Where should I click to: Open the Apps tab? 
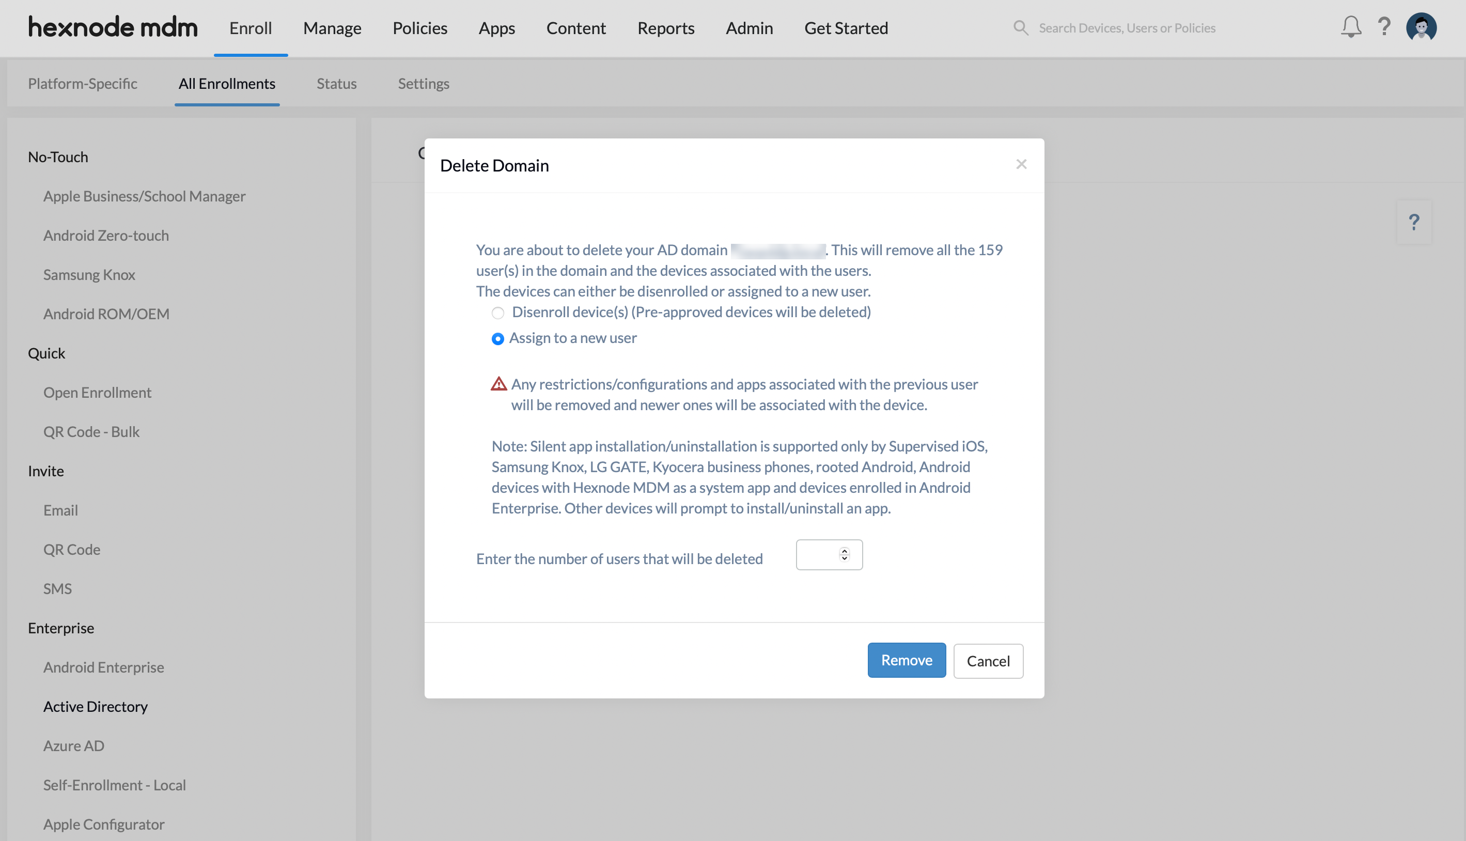click(x=496, y=28)
